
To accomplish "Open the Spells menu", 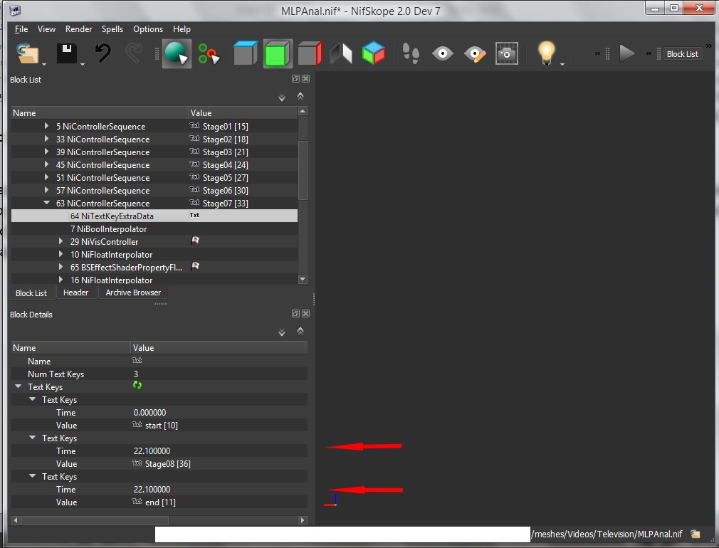I will click(x=112, y=29).
